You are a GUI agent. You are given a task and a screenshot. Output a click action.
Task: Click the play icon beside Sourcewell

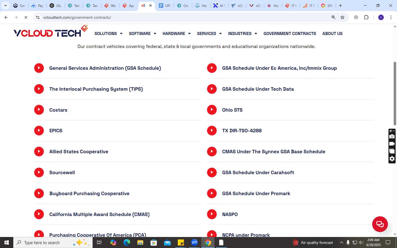point(39,172)
